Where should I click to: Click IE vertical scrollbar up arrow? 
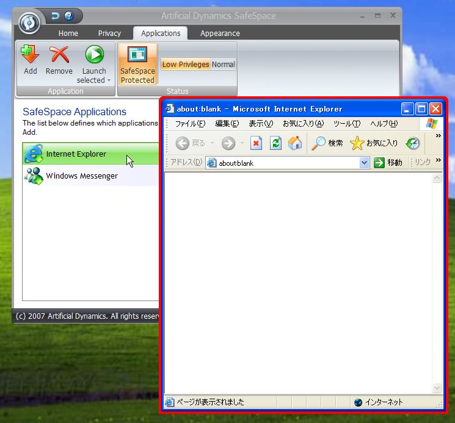pos(437,178)
